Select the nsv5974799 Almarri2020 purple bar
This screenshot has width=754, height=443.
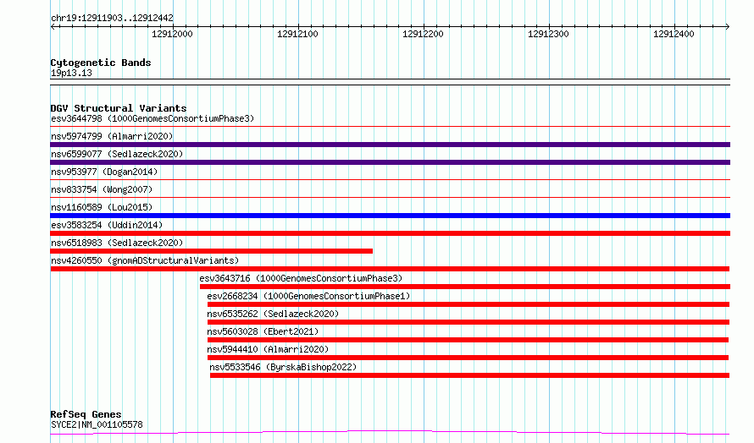coord(390,145)
